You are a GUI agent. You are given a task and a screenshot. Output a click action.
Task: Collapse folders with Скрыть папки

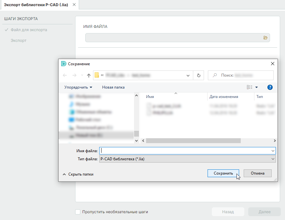point(78,174)
